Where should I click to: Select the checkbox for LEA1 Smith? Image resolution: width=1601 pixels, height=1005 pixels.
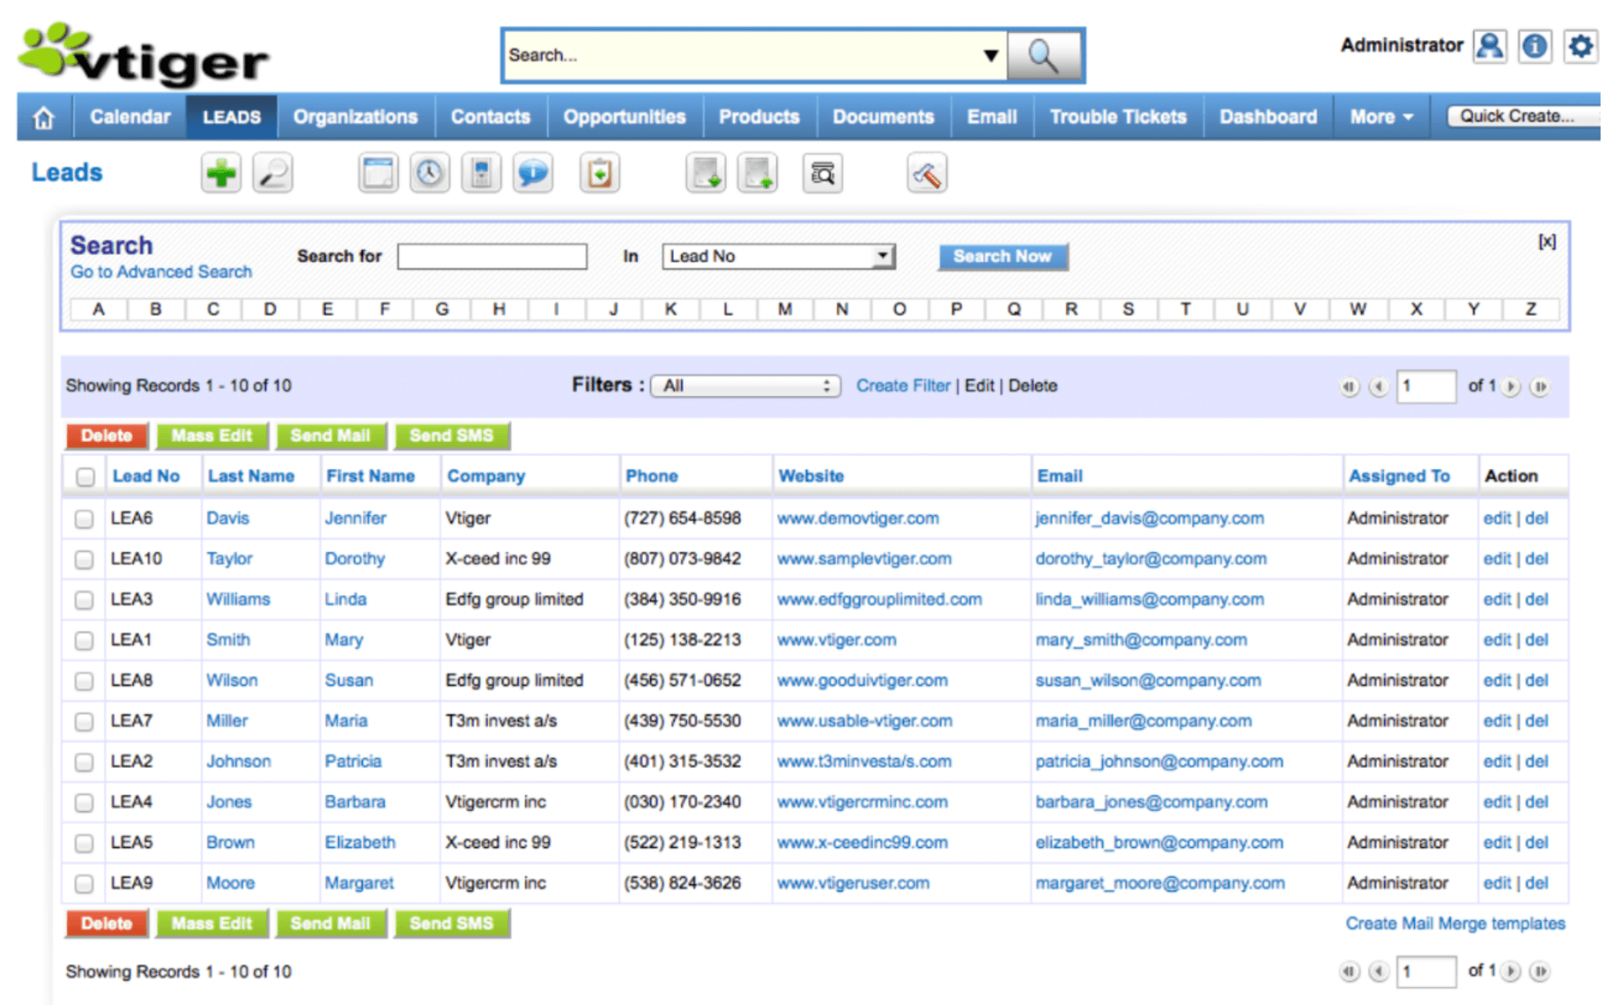click(84, 641)
